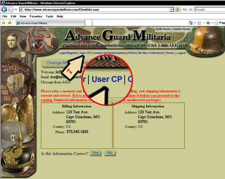Image resolution: width=225 pixels, height=179 pixels.
Task: Click the Print toolbar icon
Action: (208, 23)
